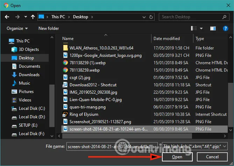
Task: Select the WLAN_Atheros folder
Action: [x=101, y=48]
